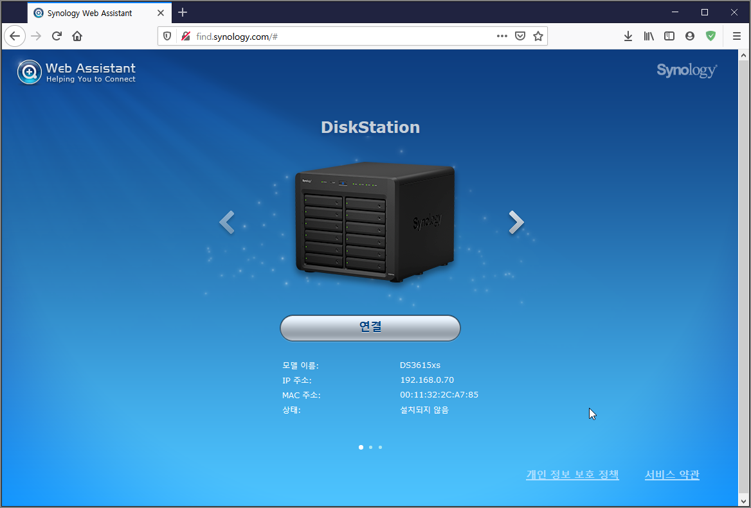Click the insecure connection lock icon
751x508 pixels.
point(186,37)
